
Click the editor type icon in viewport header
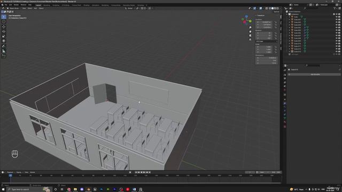3,9
